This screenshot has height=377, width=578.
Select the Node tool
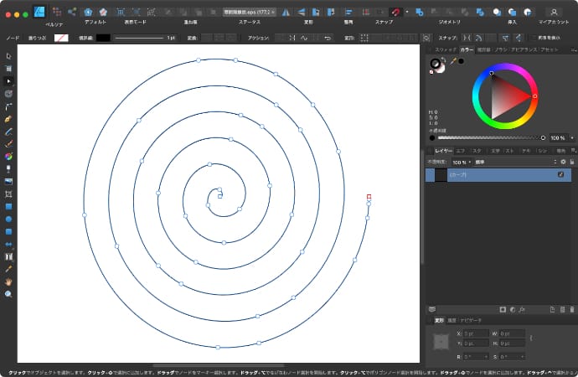(8, 80)
